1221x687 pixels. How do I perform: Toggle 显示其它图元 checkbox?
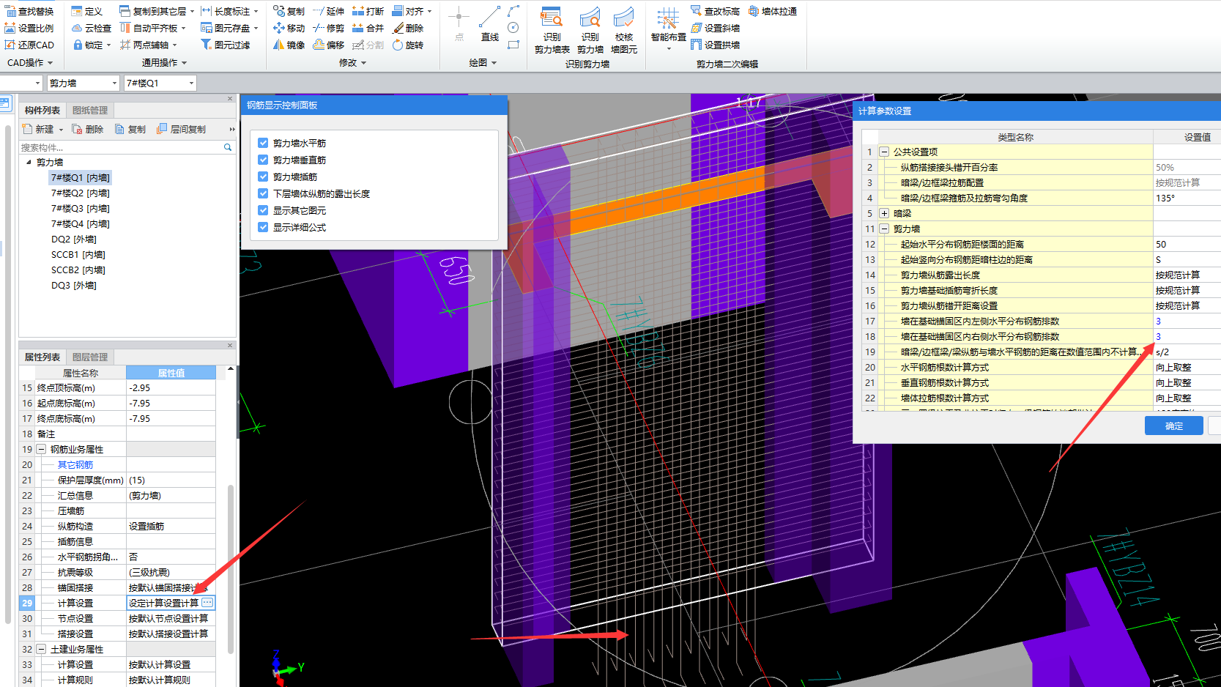(x=263, y=210)
